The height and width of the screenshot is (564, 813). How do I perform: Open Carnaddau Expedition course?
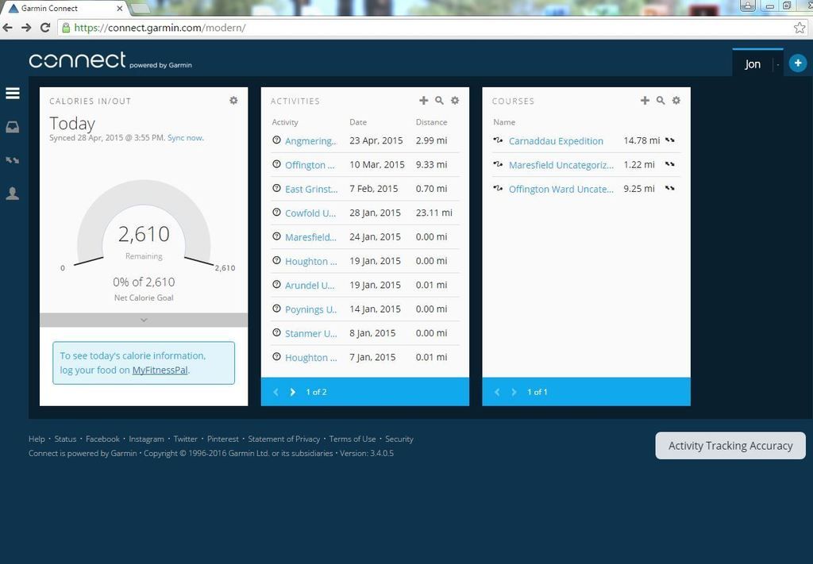(x=556, y=141)
